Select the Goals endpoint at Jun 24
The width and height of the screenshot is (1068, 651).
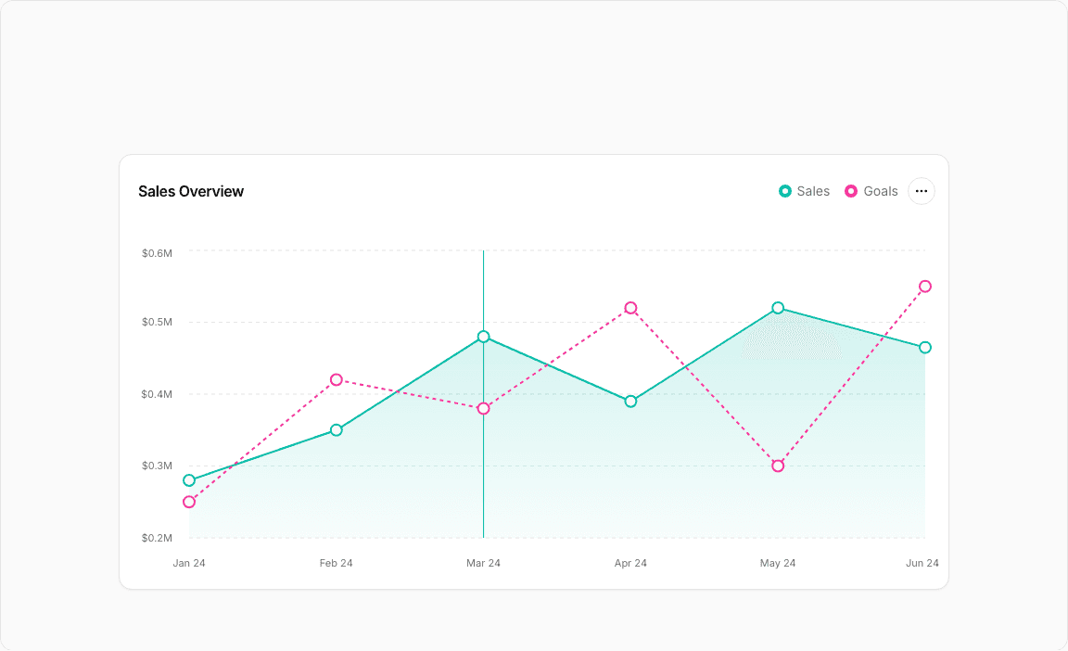[924, 286]
